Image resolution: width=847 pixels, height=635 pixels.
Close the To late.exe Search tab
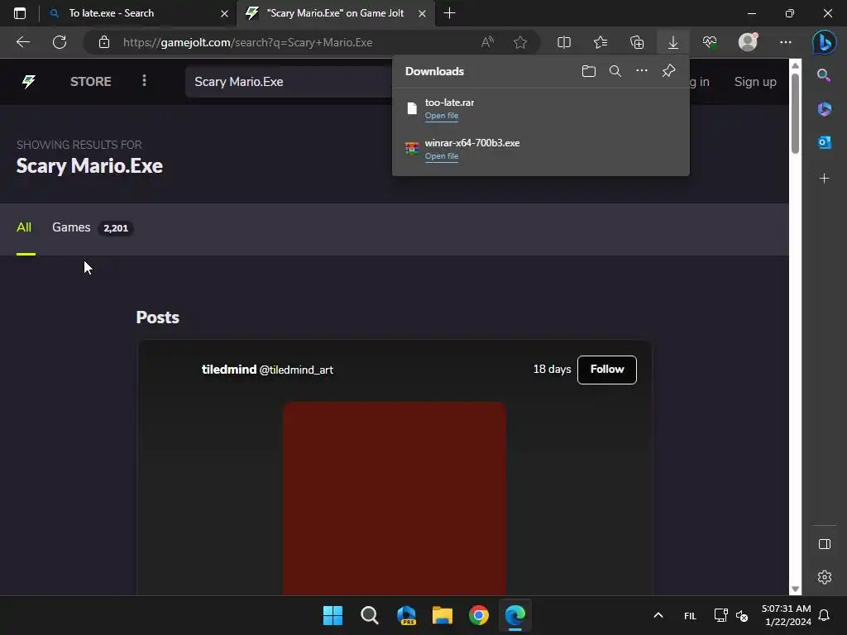click(x=224, y=13)
